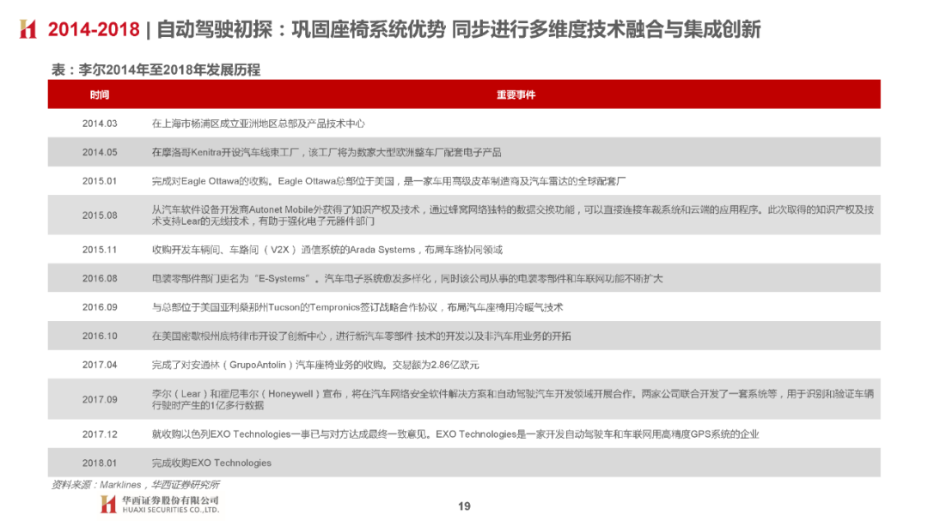Select the date cell 2016.09

click(x=100, y=307)
